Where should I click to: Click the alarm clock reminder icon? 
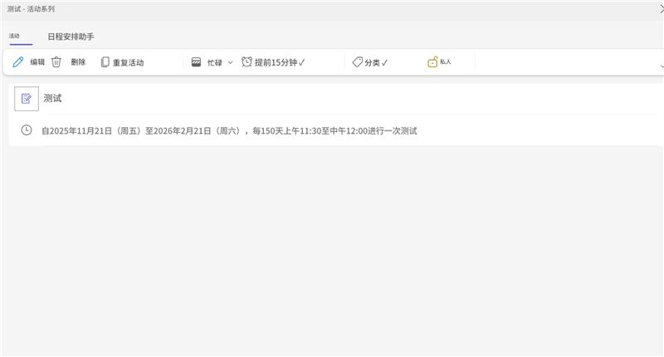click(x=247, y=61)
